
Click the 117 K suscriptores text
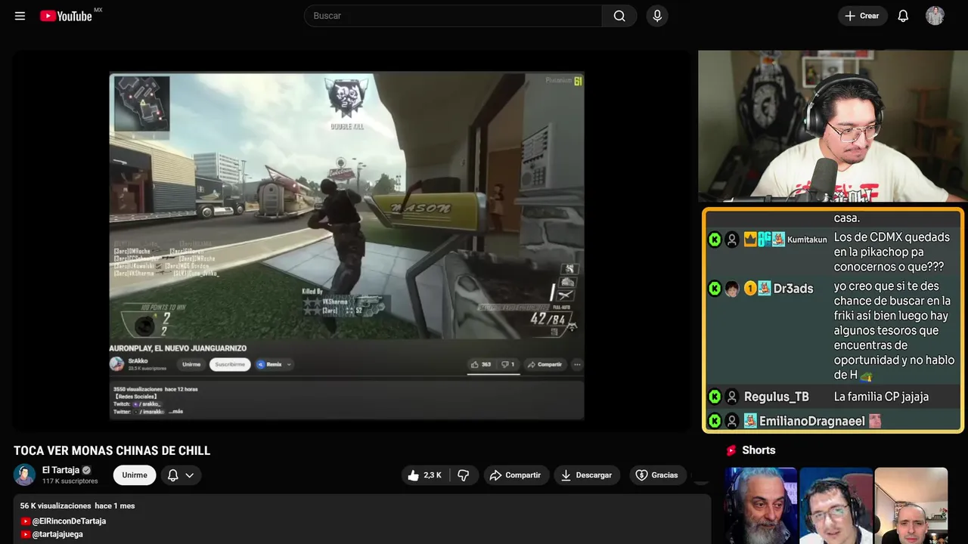point(70,481)
